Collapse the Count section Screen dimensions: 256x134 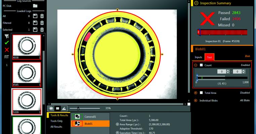[196, 65]
